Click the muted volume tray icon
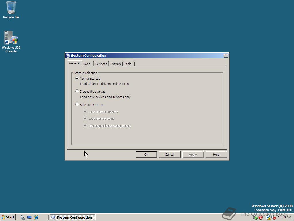 pos(274,218)
